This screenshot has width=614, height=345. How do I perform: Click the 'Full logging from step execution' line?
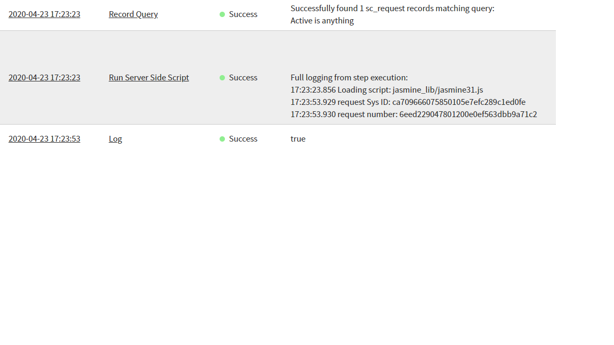(349, 78)
